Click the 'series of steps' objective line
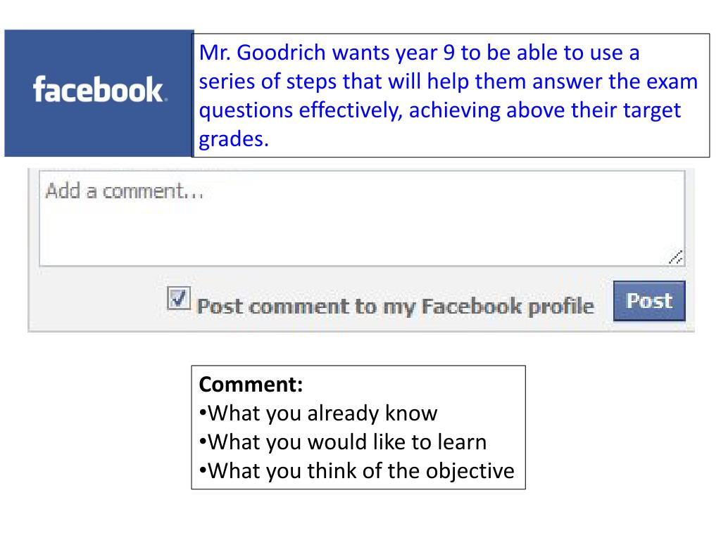 coord(449,82)
